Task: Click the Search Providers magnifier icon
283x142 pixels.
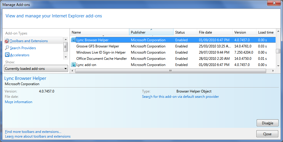Action: click(7, 48)
